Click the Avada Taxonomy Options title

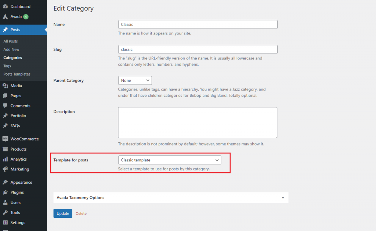tap(80, 198)
